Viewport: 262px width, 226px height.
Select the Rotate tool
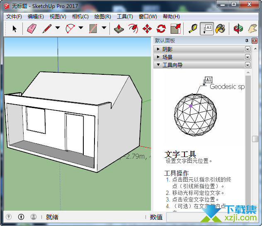[x=161, y=28]
